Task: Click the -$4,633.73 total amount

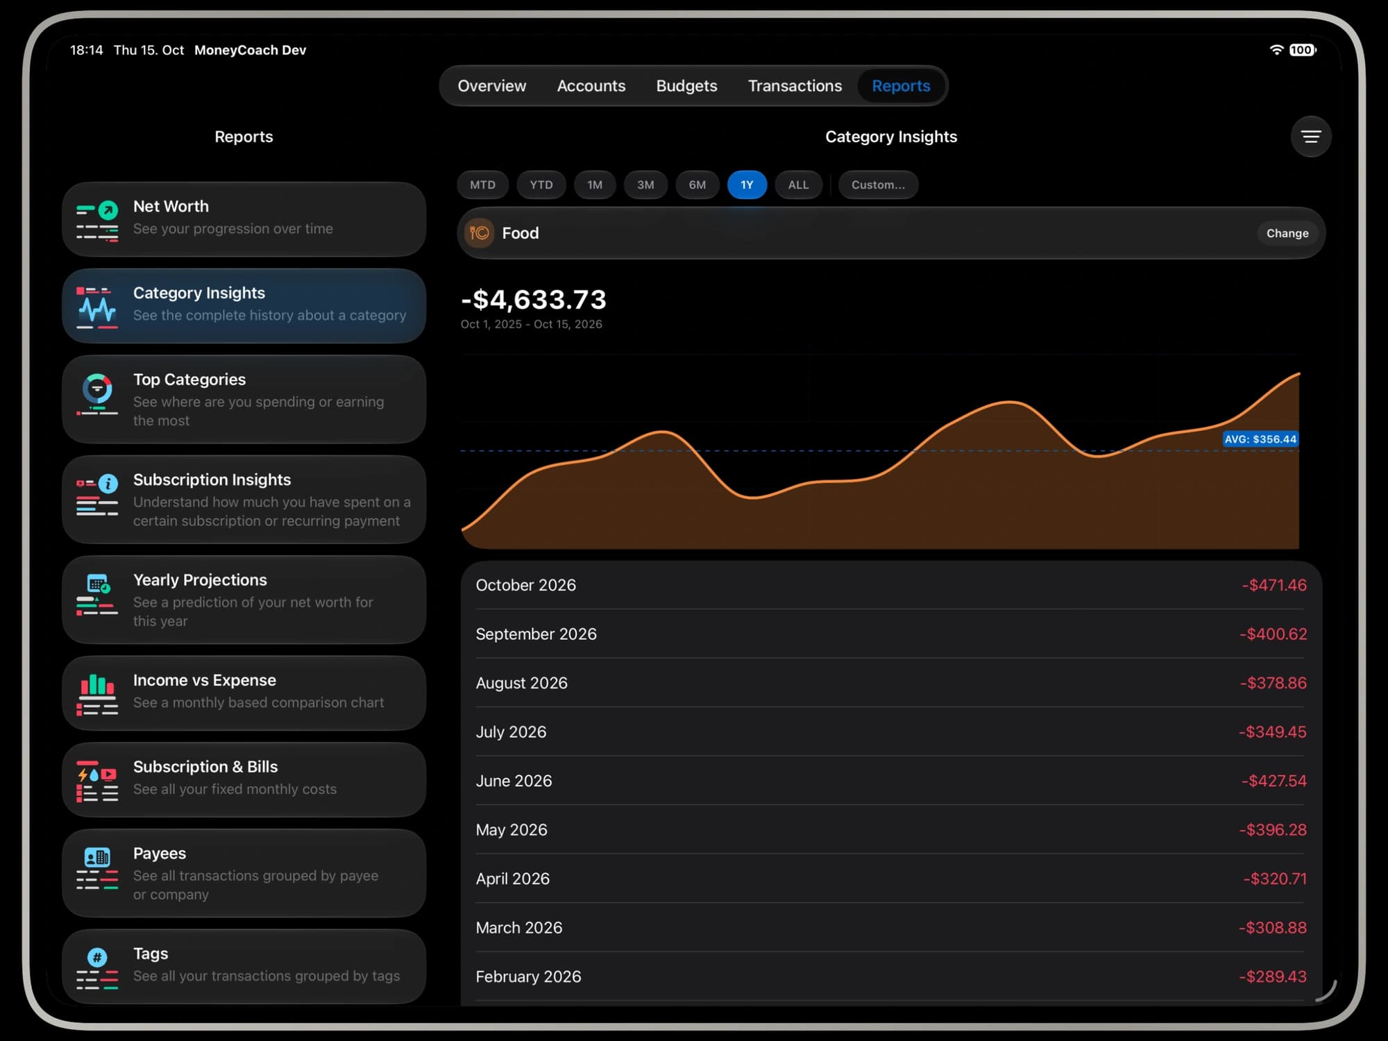Action: (533, 300)
